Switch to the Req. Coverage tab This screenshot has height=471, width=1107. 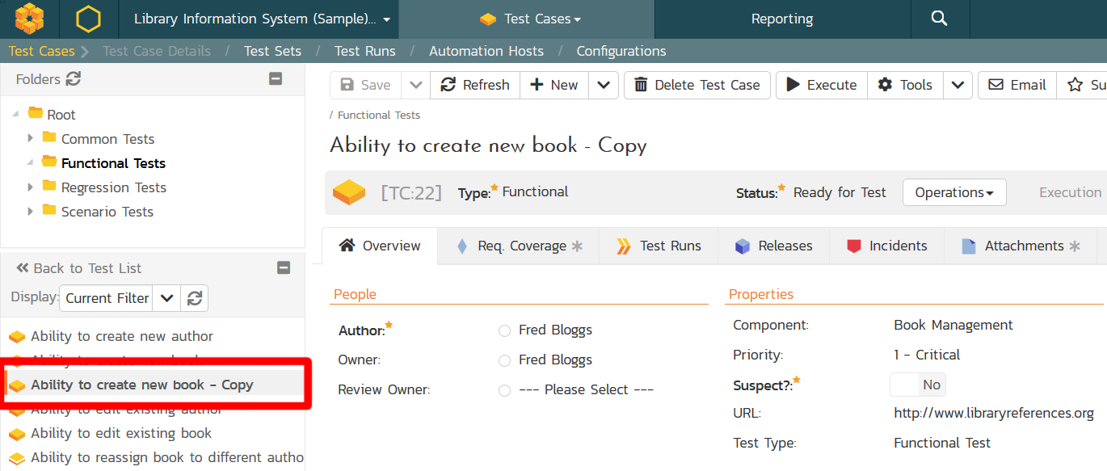[521, 246]
